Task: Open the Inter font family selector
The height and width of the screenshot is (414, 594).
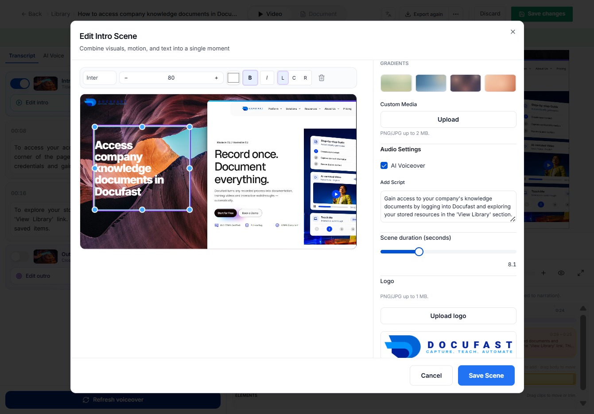Action: point(100,78)
